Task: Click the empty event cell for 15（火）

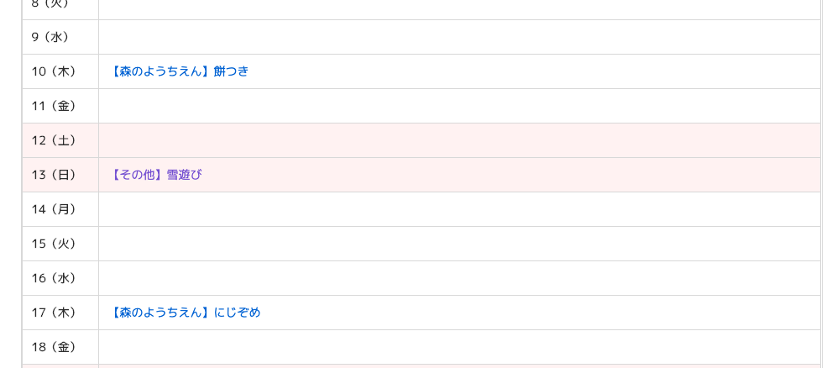Action: (x=459, y=244)
